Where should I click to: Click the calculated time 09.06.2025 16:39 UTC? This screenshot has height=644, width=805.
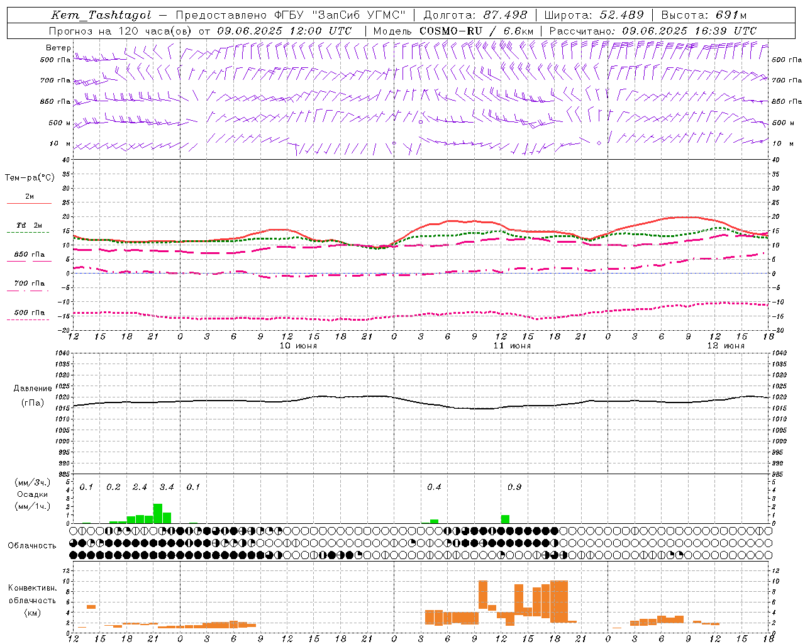point(689,31)
